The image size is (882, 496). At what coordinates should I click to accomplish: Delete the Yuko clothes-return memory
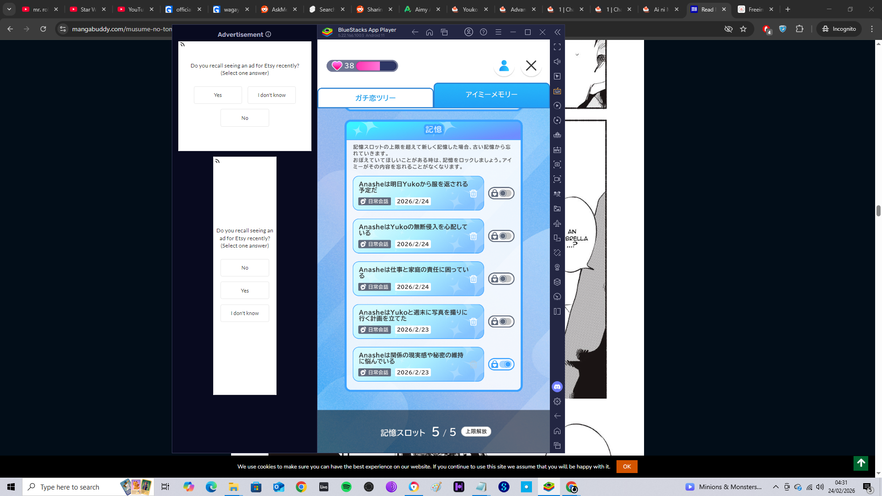point(473,193)
